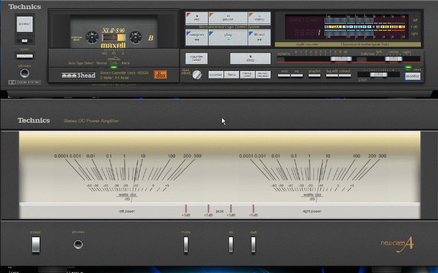This screenshot has height=273, width=438.
Task: Click the 'Normal' tape type label
Action: (102, 63)
